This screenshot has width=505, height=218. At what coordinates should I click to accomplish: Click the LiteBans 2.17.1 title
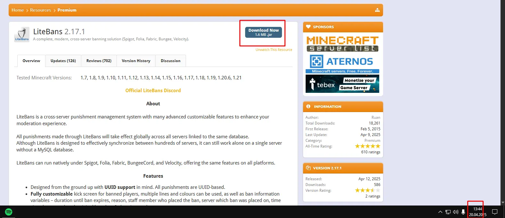pos(59,32)
